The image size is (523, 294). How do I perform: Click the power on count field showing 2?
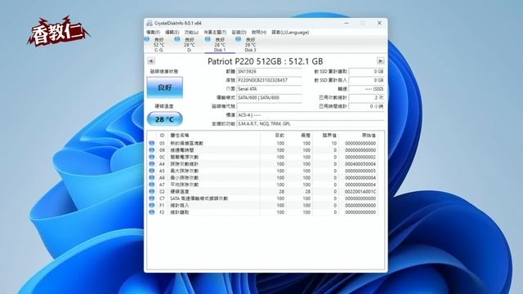coord(367,98)
